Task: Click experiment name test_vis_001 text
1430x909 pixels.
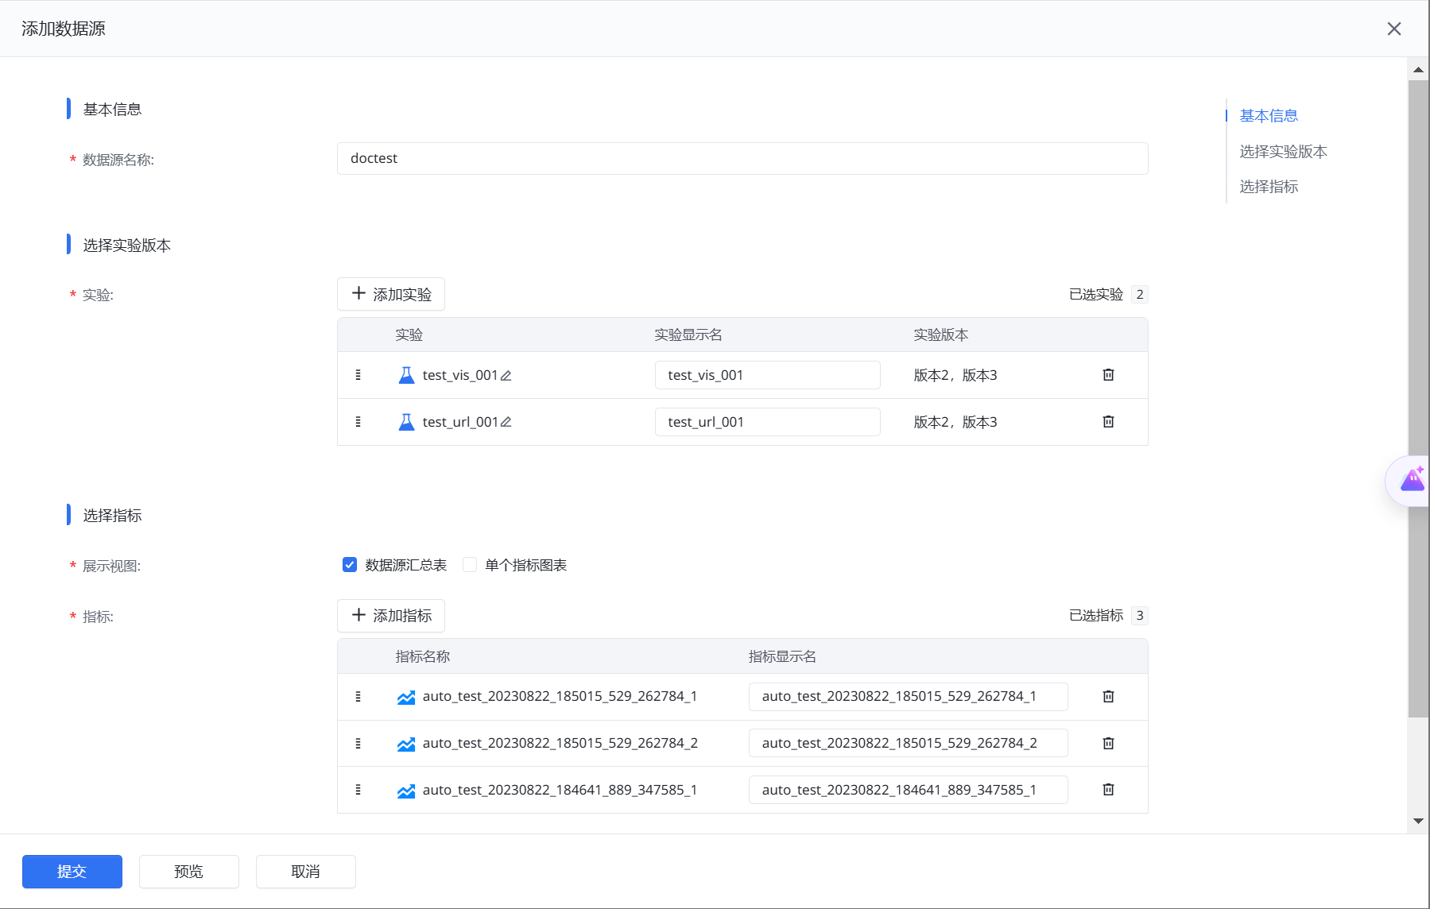Action: point(460,375)
